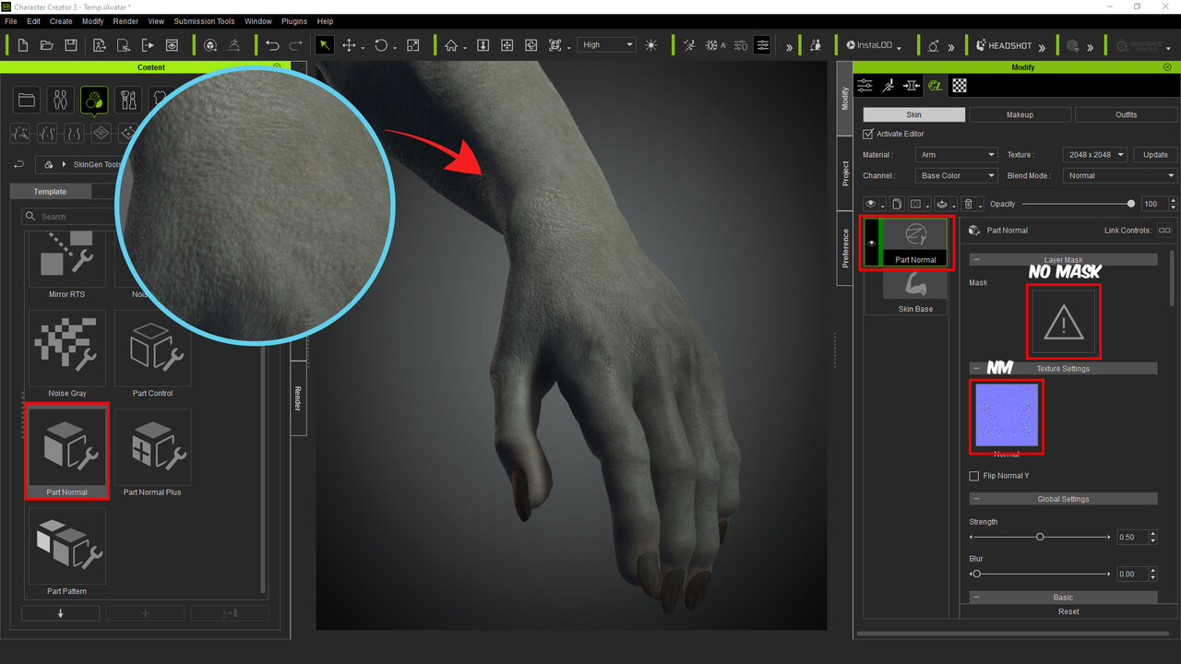The width and height of the screenshot is (1181, 664).
Task: Open the Appearance editor tab icon in Modify
Action: point(936,85)
